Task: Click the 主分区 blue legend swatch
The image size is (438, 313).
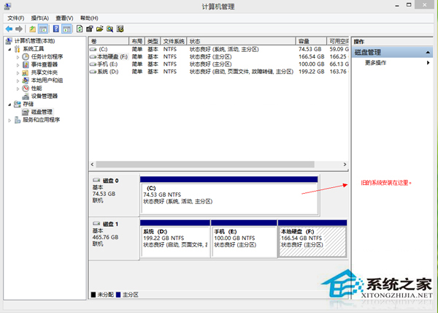Action: [x=118, y=295]
